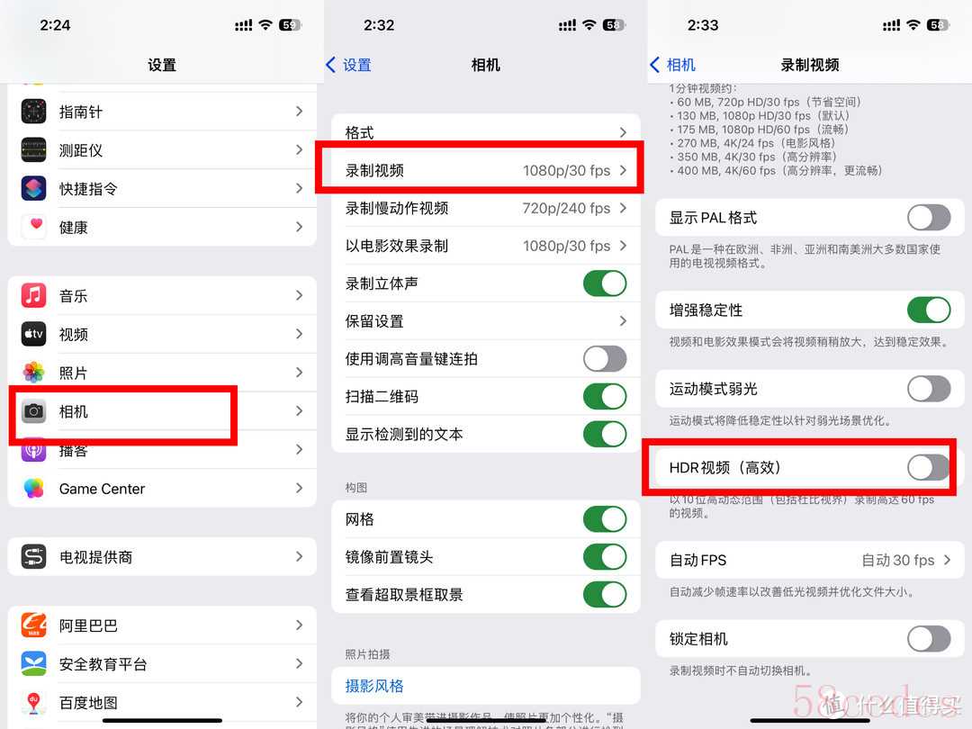Enable 显示 PAL 格式 switch
Viewport: 972px width, 729px height.
point(929,218)
